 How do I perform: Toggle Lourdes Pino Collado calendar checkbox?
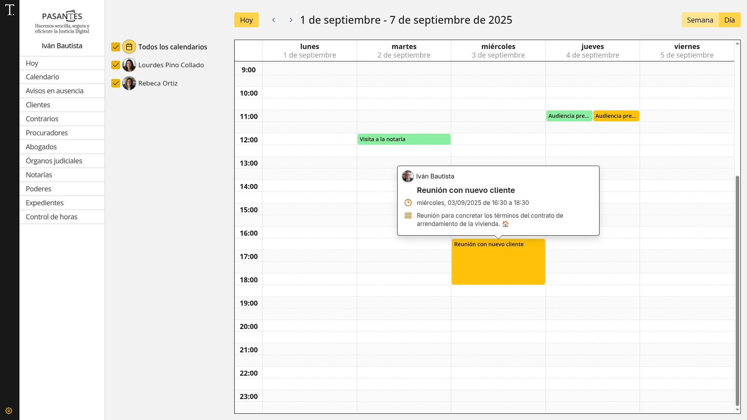coord(116,65)
